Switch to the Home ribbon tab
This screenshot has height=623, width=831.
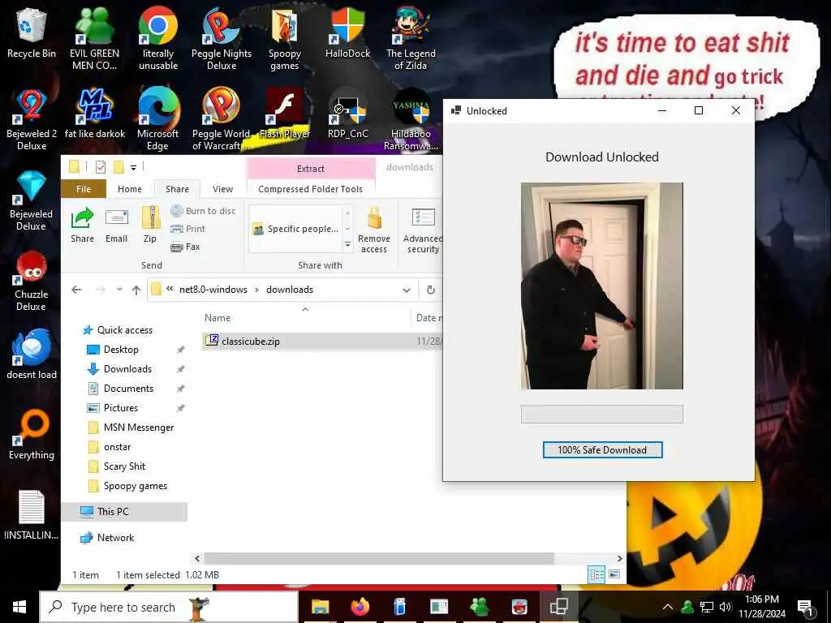click(x=130, y=189)
